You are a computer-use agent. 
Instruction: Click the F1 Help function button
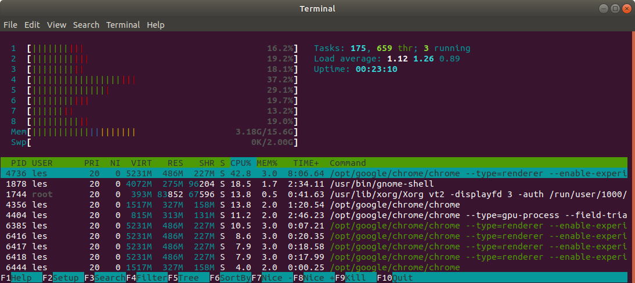click(21, 278)
